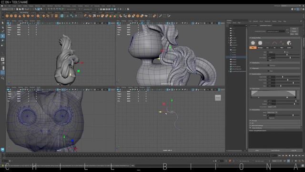Create a polygon cube from the shelf

click(11, 16)
